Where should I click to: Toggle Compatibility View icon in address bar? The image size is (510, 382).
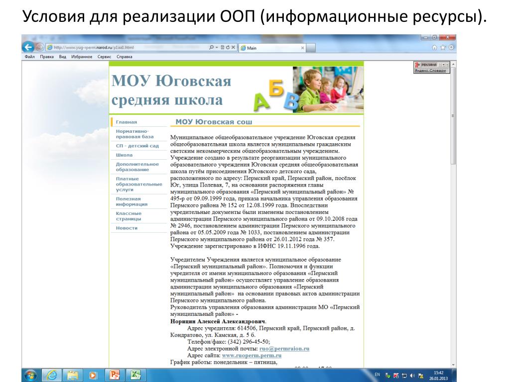223,47
